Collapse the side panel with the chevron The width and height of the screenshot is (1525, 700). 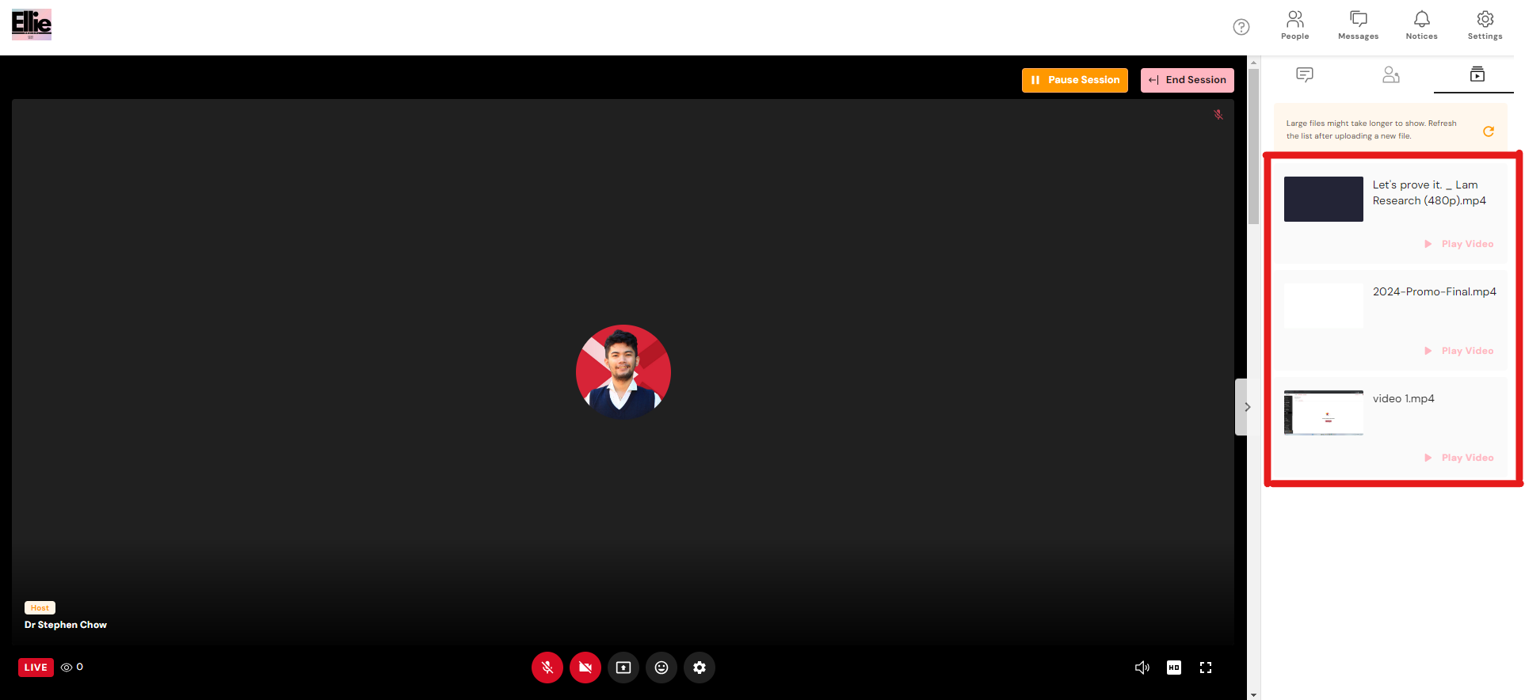(1247, 407)
